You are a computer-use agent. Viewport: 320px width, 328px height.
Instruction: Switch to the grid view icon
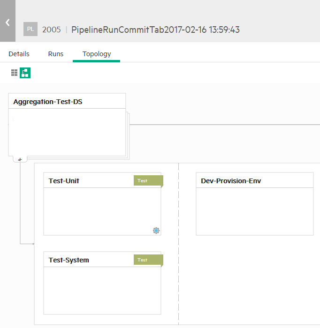tap(15, 73)
